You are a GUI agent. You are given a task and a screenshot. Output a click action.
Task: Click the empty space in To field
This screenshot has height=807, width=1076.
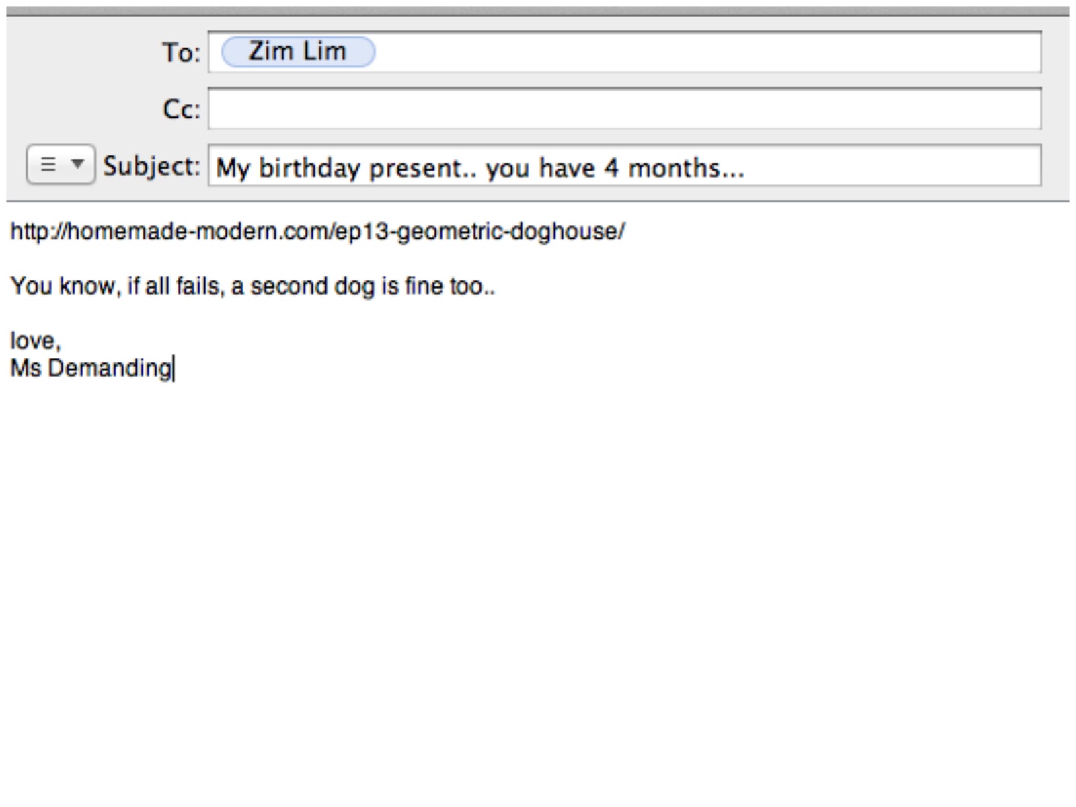click(x=706, y=52)
